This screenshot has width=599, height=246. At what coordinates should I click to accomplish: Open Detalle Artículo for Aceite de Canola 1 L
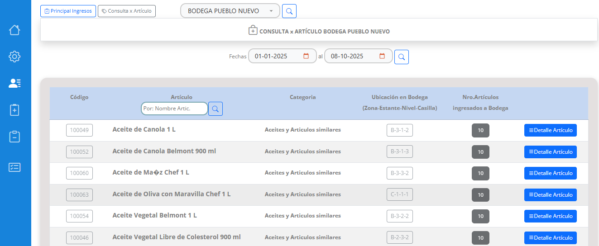(x=550, y=130)
